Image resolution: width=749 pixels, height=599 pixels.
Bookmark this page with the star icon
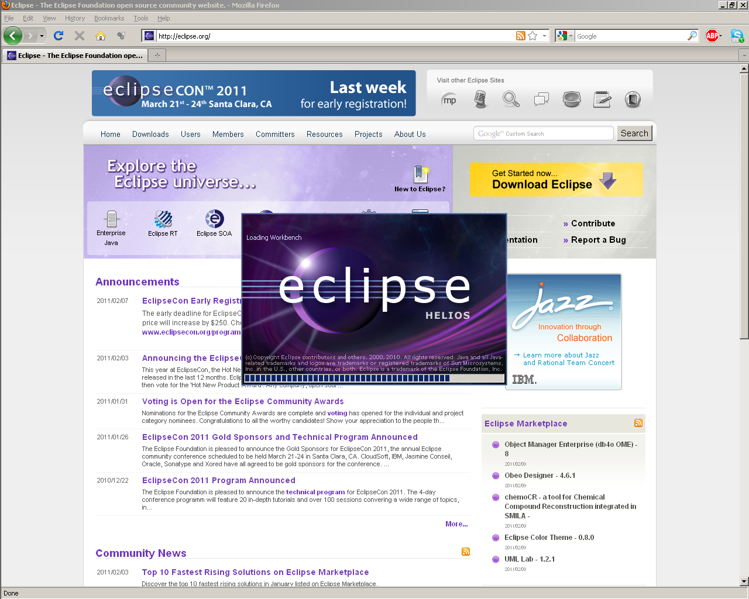click(532, 36)
